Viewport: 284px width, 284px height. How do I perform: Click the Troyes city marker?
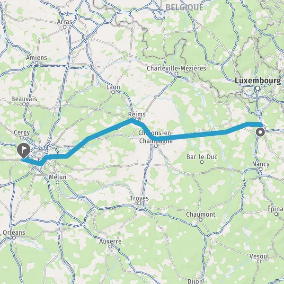pos(139,204)
